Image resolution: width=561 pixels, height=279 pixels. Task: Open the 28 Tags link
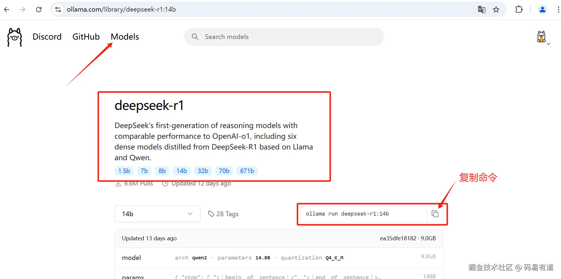click(223, 214)
